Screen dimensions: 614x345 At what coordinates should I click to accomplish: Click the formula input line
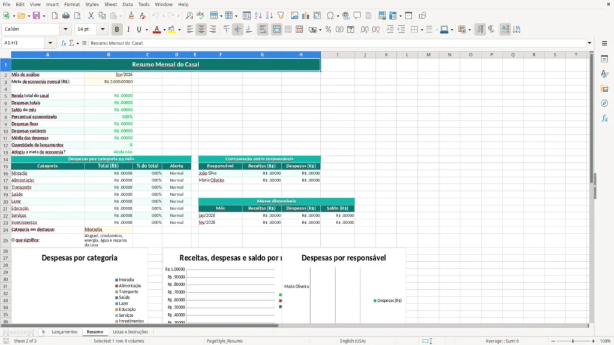tap(337, 43)
